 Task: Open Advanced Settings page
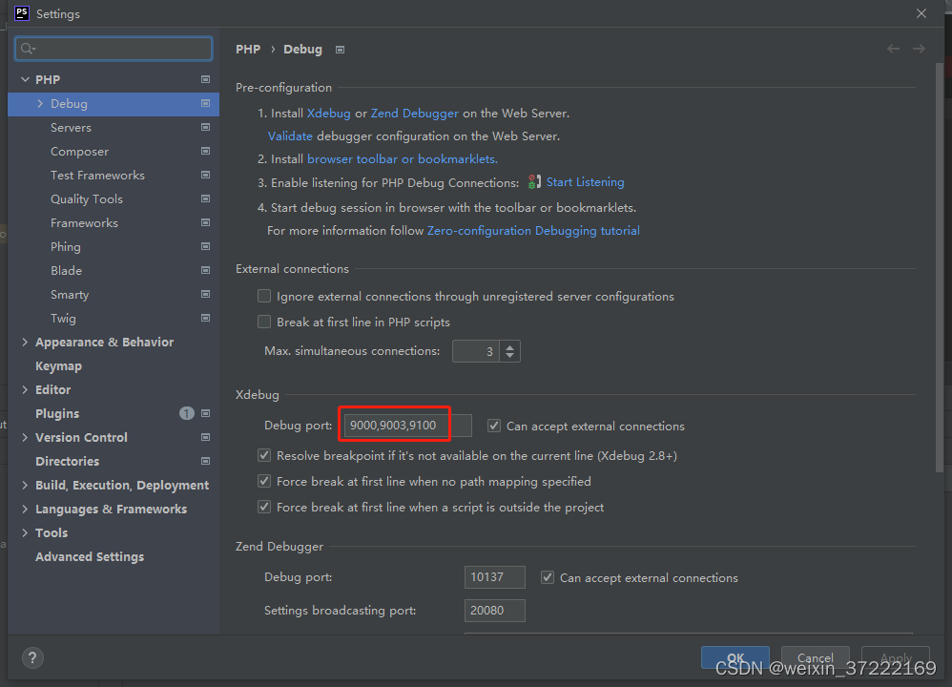tap(90, 557)
